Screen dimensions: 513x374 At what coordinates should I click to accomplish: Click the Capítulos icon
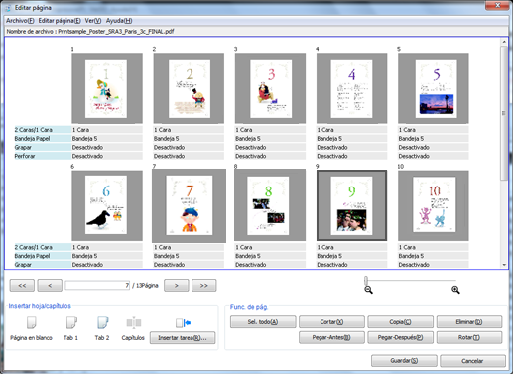(x=134, y=322)
